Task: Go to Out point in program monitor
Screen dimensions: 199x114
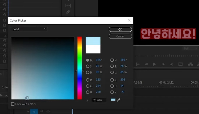Action: pos(172,64)
